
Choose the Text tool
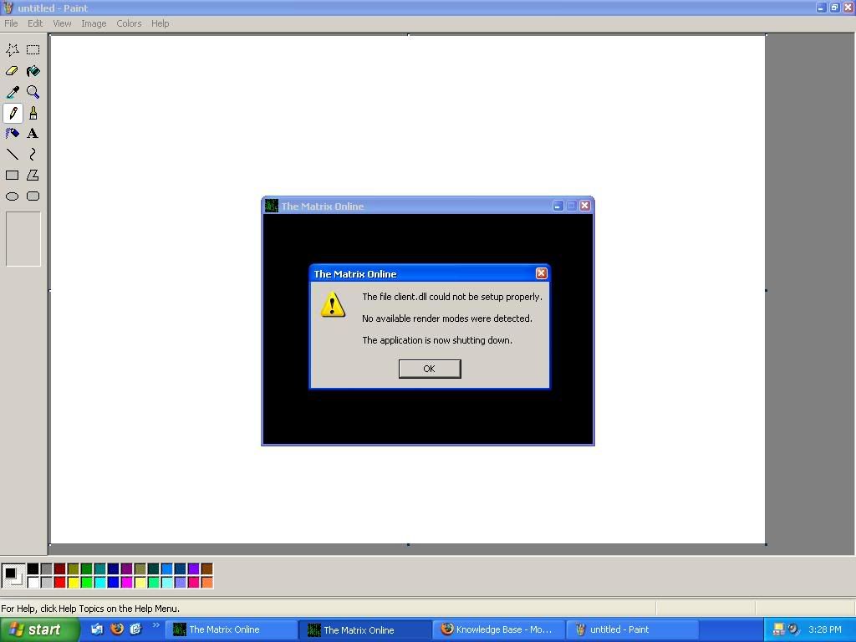(33, 134)
